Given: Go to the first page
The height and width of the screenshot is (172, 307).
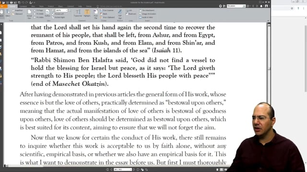Looking at the screenshot, I should pos(107,170).
